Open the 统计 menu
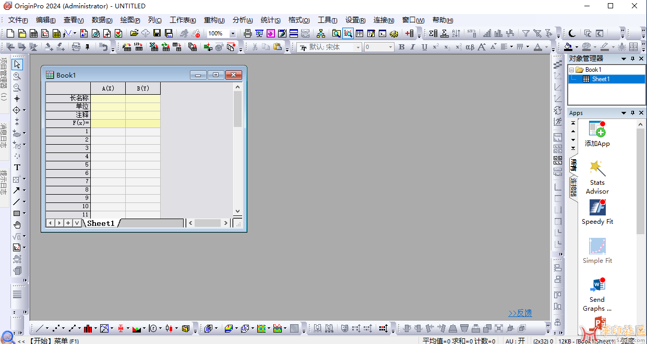 [x=270, y=20]
